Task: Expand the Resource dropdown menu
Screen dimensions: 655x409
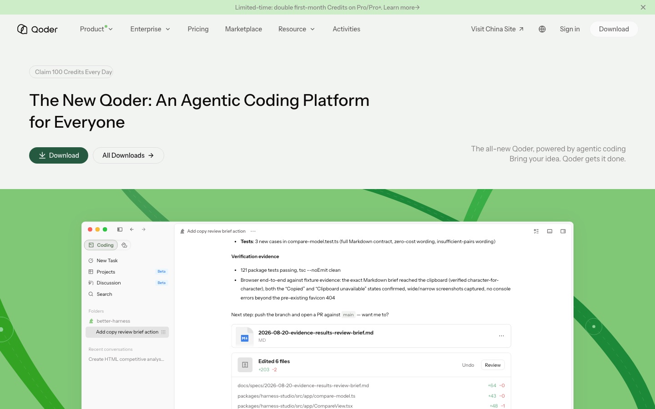Action: [297, 29]
